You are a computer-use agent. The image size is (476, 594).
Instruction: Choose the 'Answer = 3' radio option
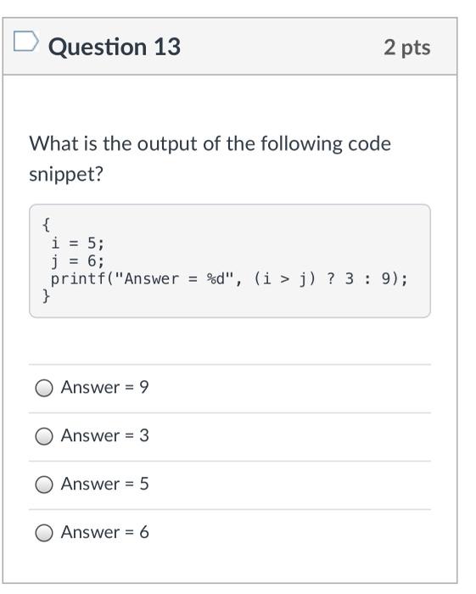(44, 436)
